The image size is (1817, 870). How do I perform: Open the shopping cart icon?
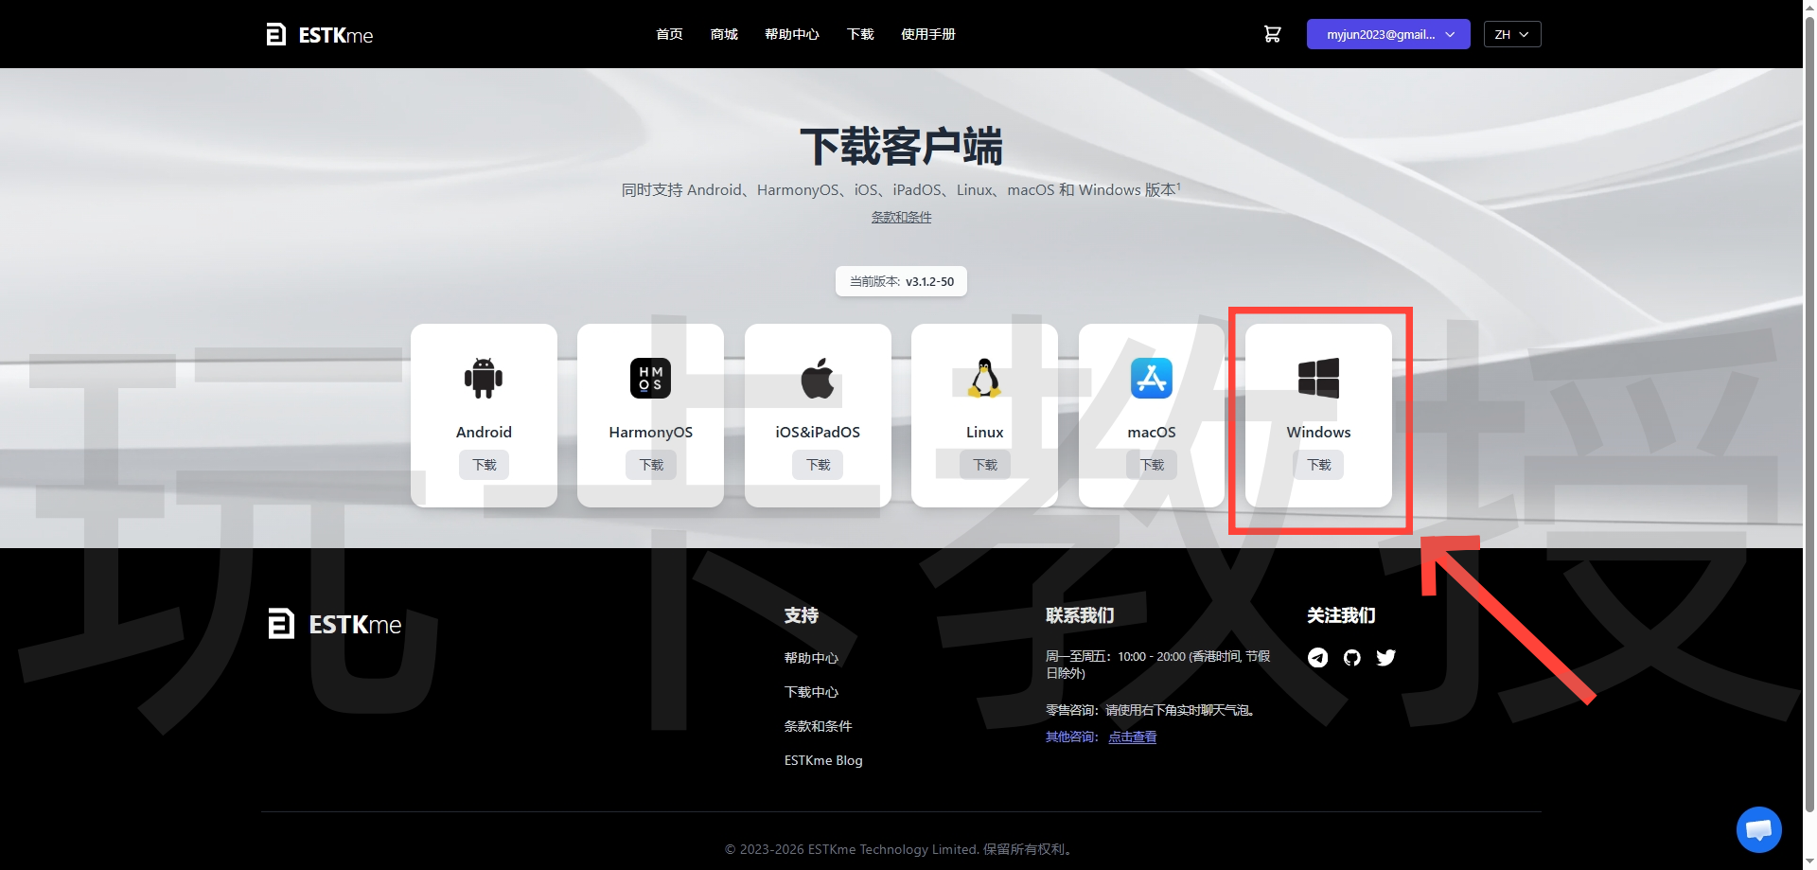point(1272,34)
